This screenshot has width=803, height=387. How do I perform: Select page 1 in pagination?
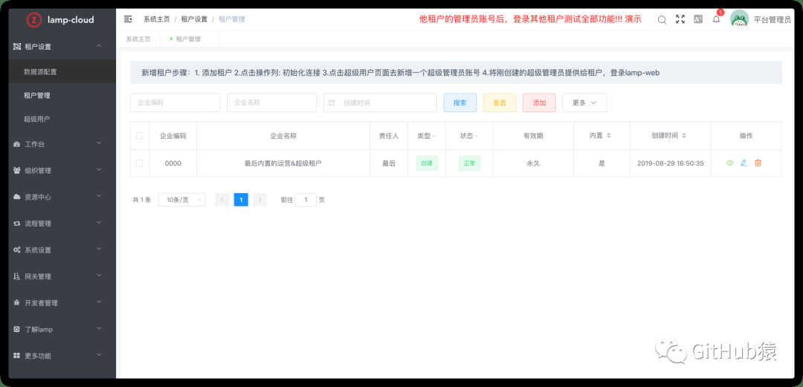241,200
